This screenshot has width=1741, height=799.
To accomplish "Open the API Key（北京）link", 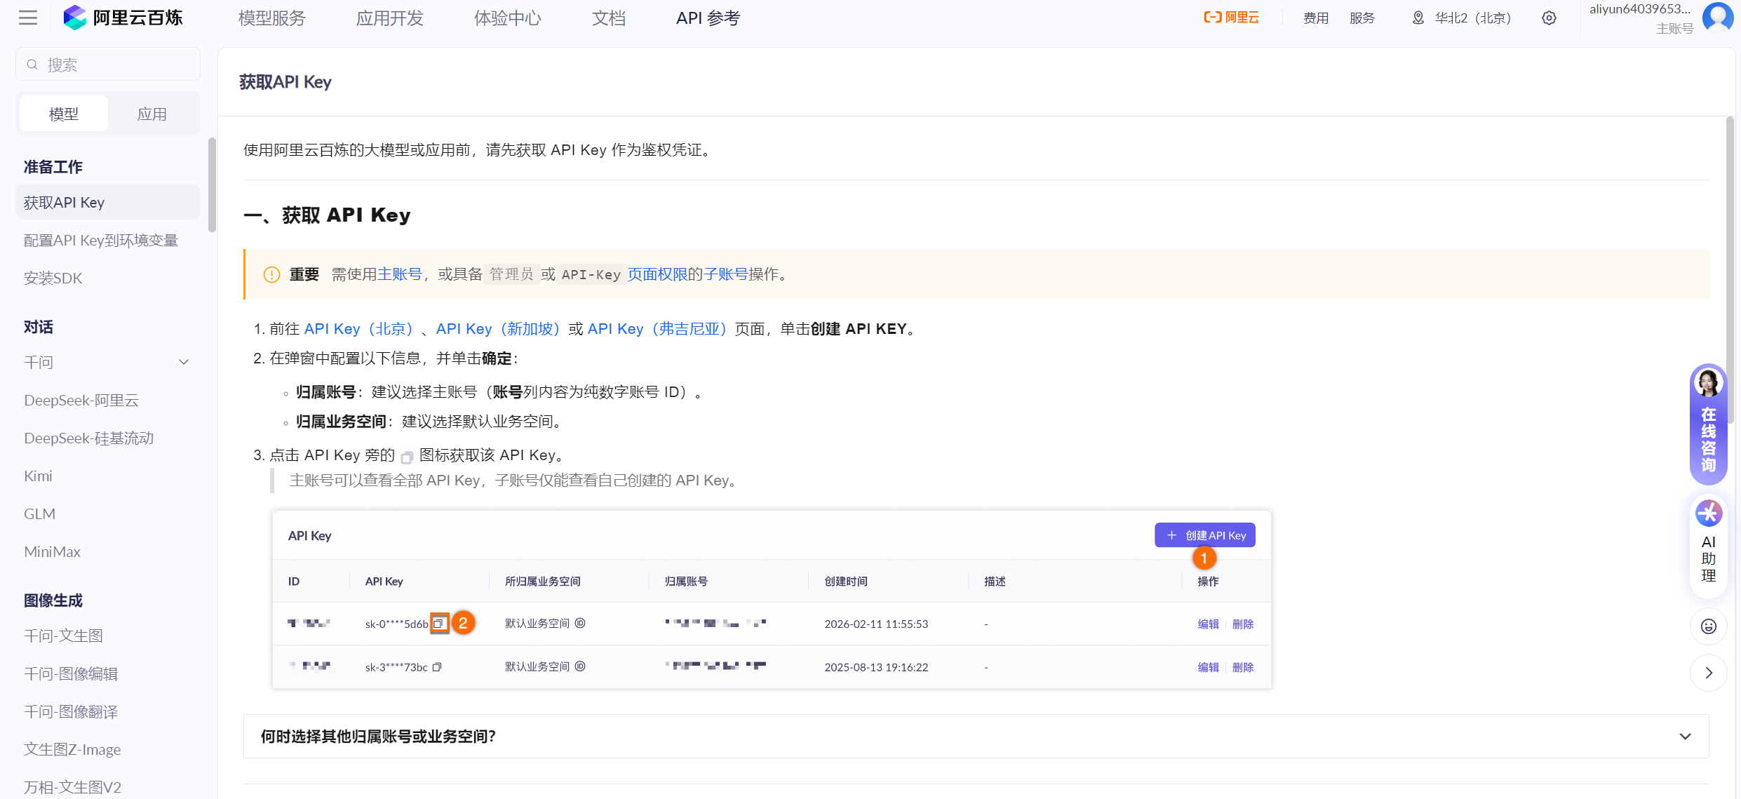I will [358, 329].
